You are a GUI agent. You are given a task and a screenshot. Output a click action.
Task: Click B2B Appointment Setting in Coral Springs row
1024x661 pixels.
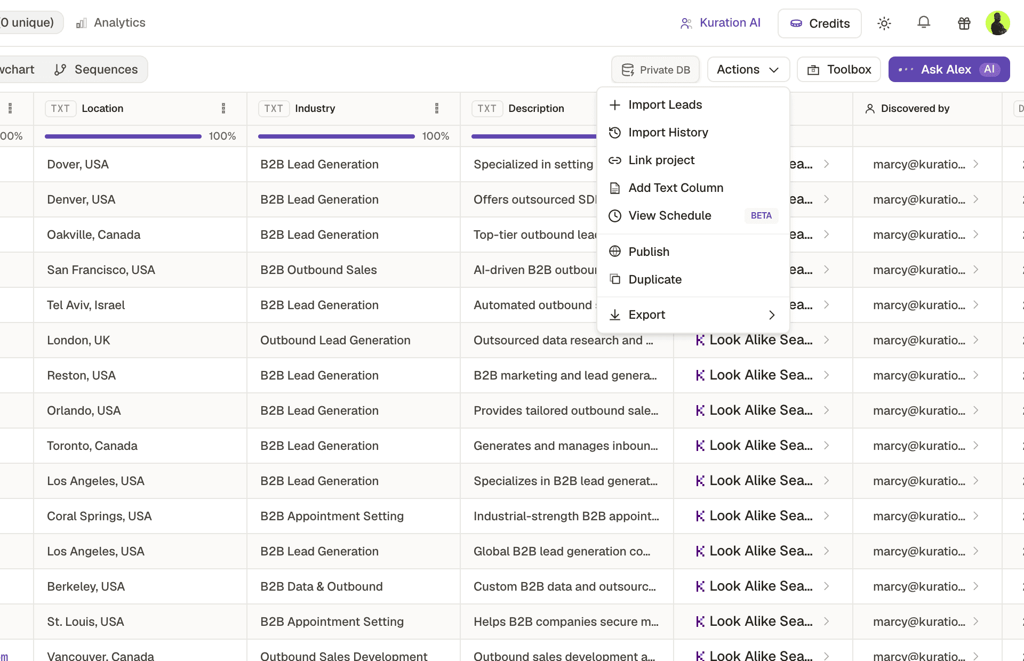(x=354, y=517)
